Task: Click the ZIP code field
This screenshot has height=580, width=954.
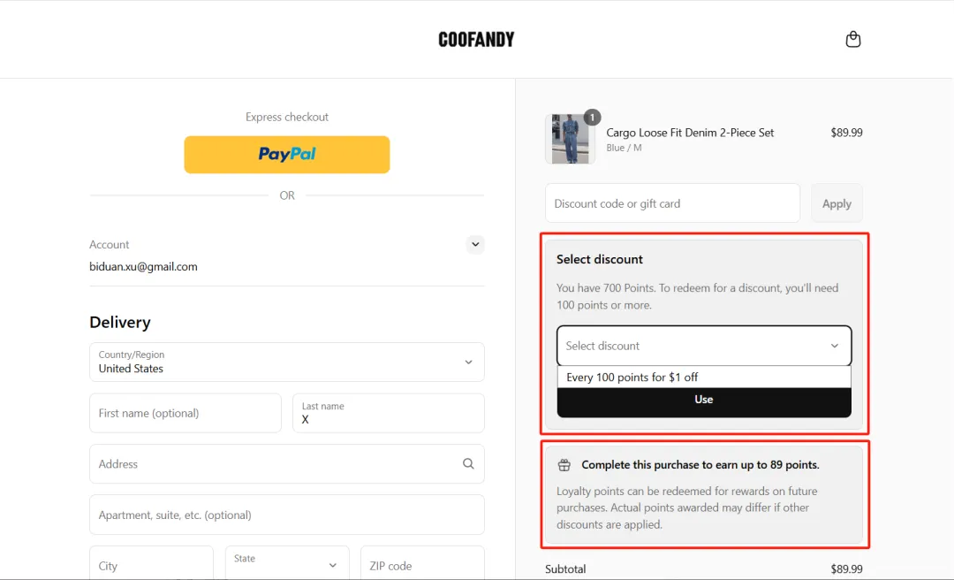Action: tap(422, 565)
